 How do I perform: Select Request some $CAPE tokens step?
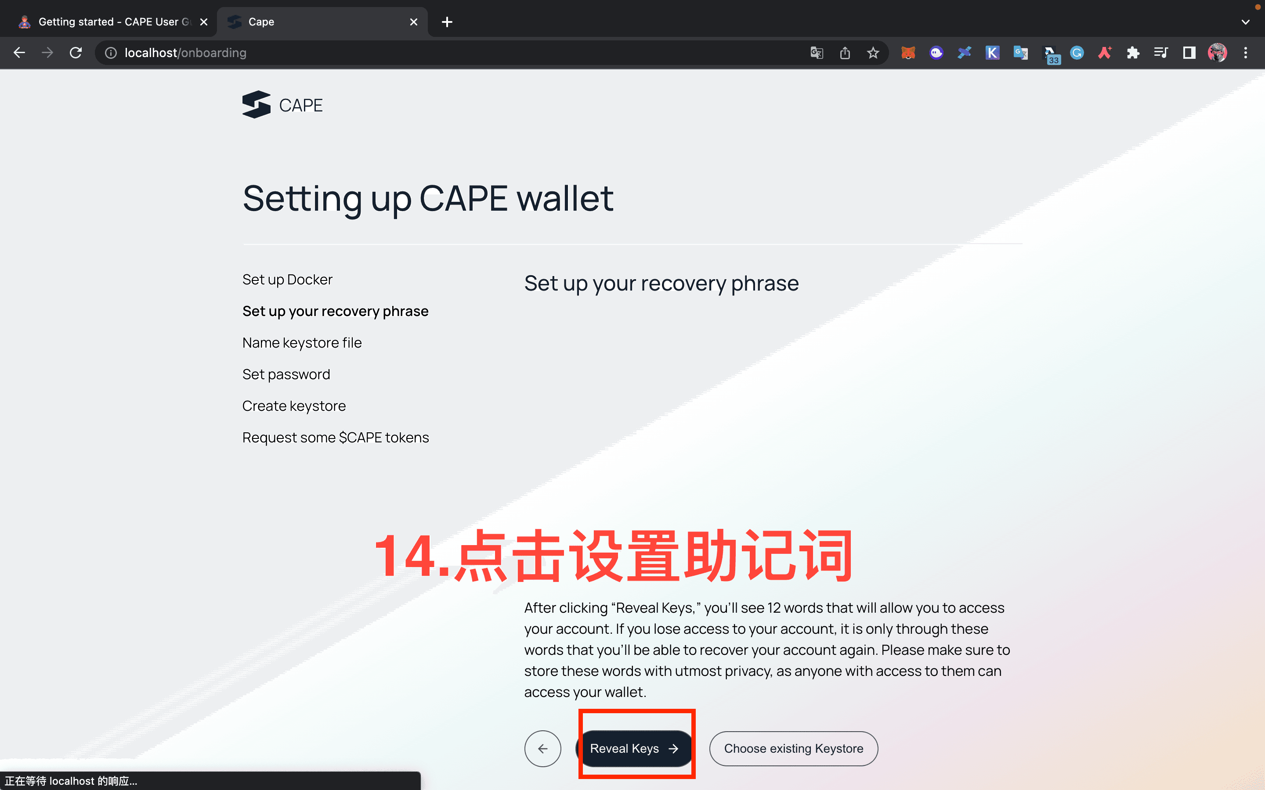336,438
